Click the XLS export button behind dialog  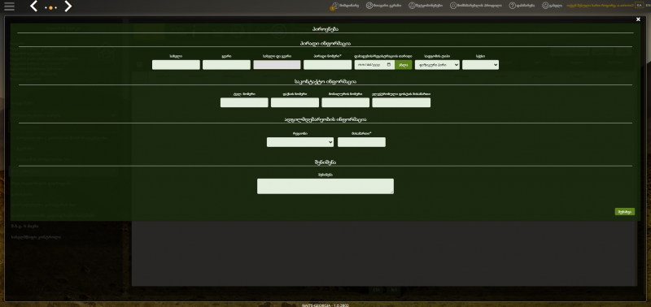click(394, 290)
